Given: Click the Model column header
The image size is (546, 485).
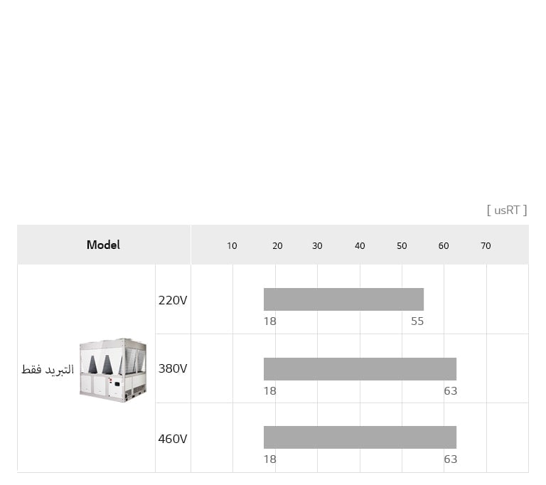Looking at the screenshot, I should click(x=103, y=245).
